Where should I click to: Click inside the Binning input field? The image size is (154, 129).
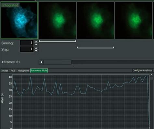[x=27, y=43]
